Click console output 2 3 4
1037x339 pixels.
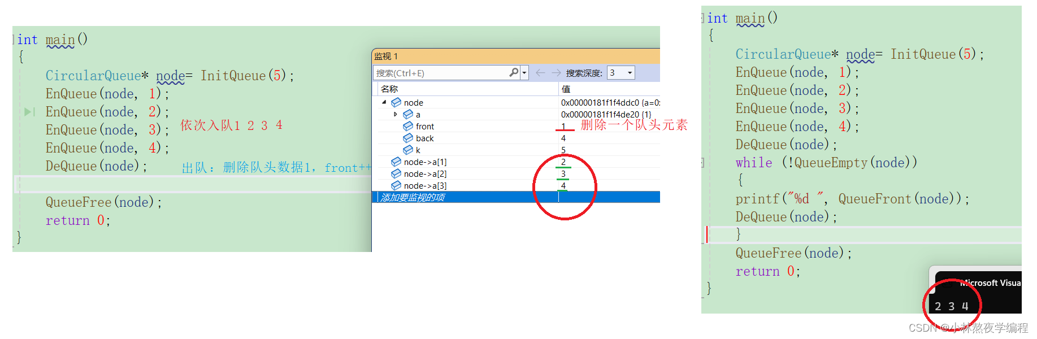coord(952,306)
